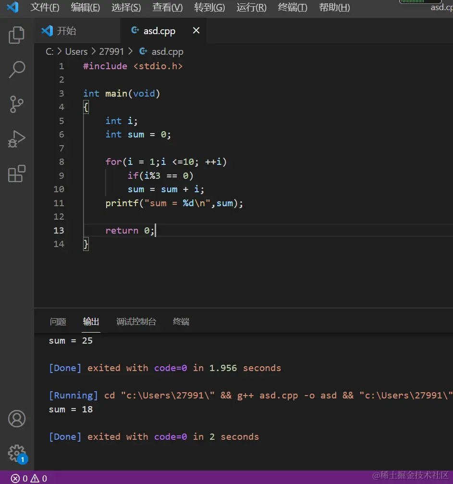This screenshot has height=484, width=453.
Task: Click the 'int sum = 0;' code line
Action: (138, 134)
